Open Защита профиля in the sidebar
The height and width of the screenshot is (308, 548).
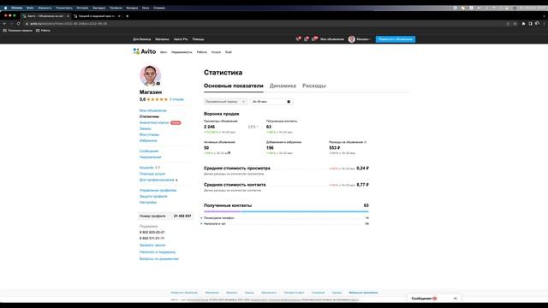pyautogui.click(x=153, y=196)
